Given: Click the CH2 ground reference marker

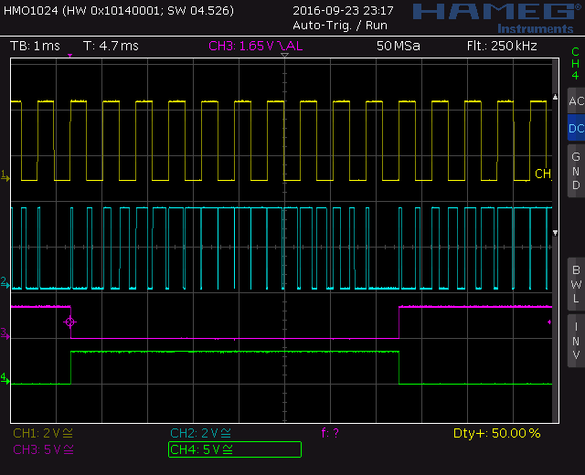Looking at the screenshot, I should click(5, 282).
